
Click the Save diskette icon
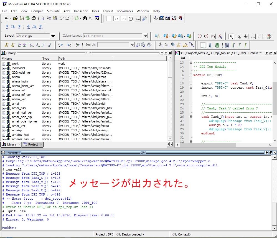tap(22, 18)
